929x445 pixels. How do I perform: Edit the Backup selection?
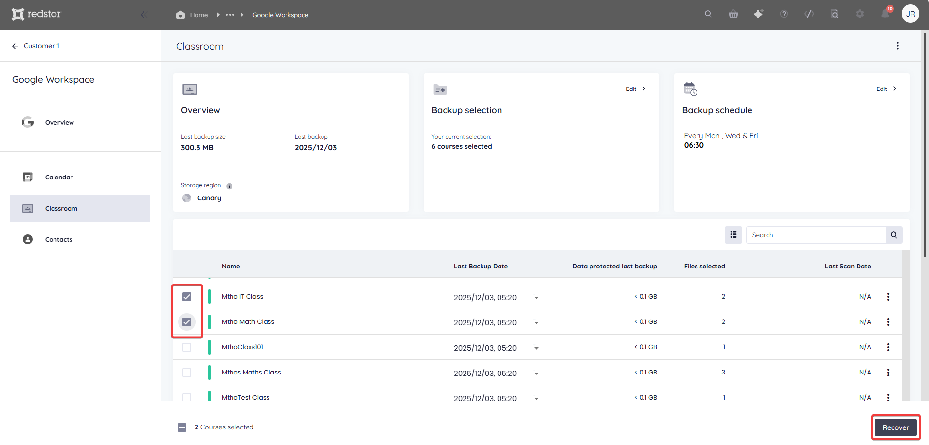click(x=636, y=89)
